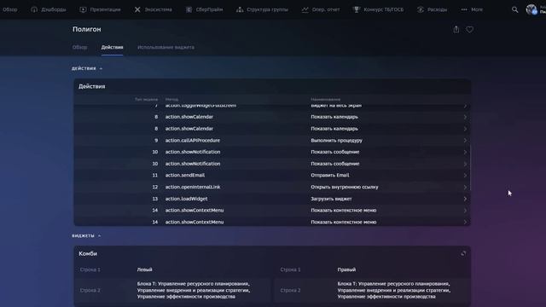Click the Метод column header
This screenshot has height=307, width=546.
click(x=171, y=100)
